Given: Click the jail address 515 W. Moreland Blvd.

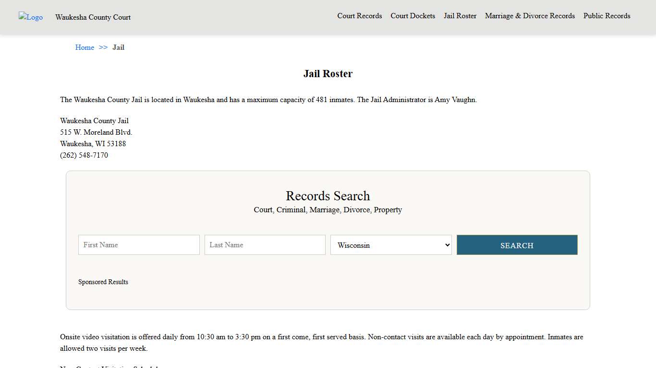Looking at the screenshot, I should click(96, 132).
